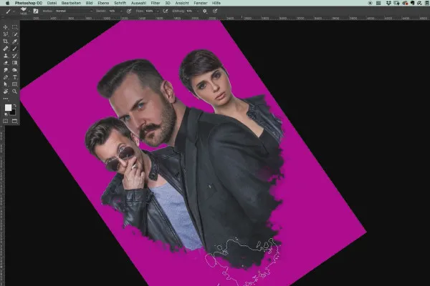Open smoothing options gear
This screenshot has width=430, height=286.
tap(204, 11)
